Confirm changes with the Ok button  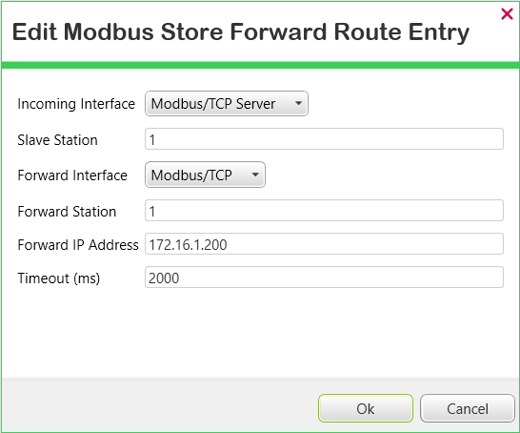tap(366, 408)
